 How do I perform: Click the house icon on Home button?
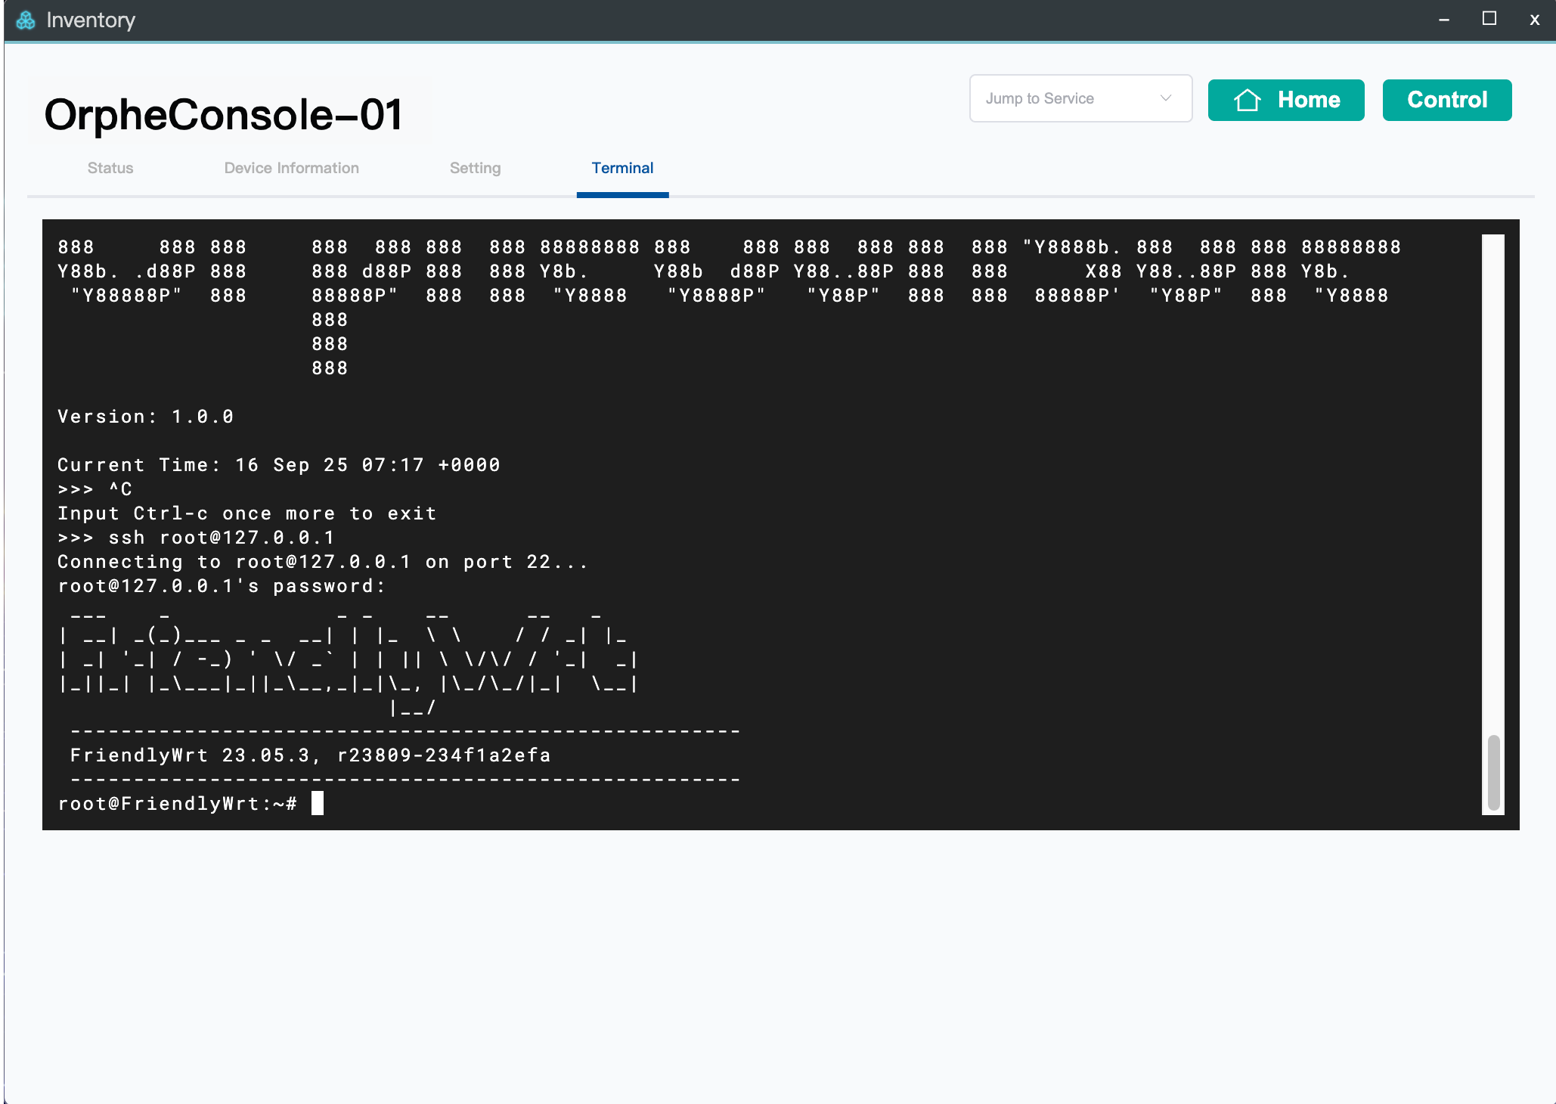(1247, 100)
